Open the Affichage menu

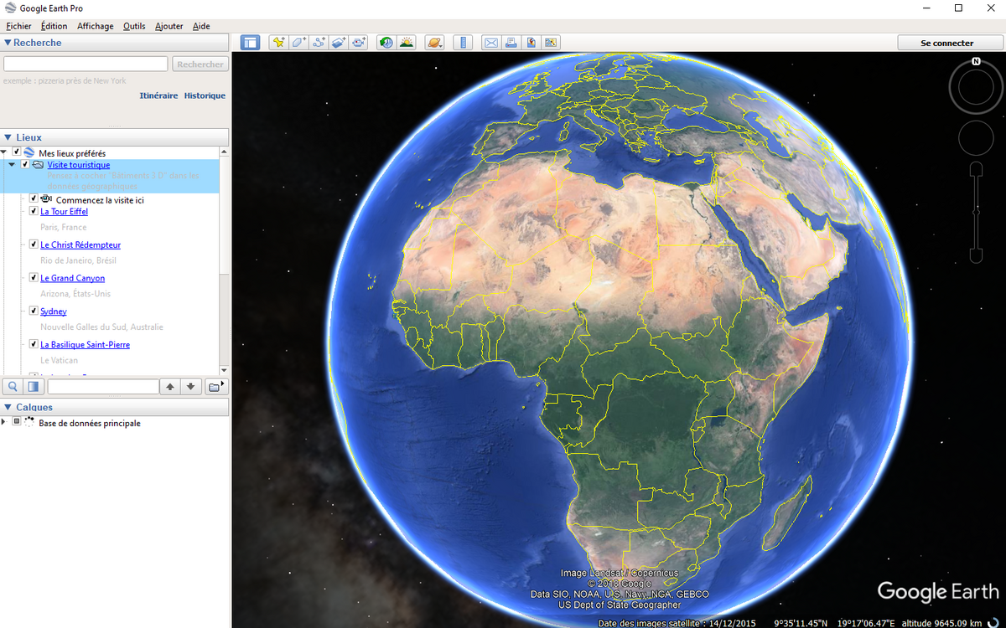tap(95, 25)
